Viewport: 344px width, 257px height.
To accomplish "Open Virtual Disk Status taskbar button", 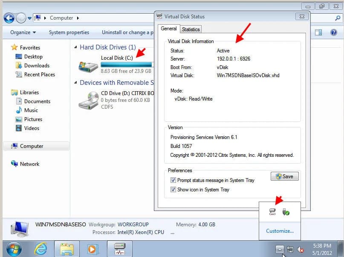I will point(120,249).
